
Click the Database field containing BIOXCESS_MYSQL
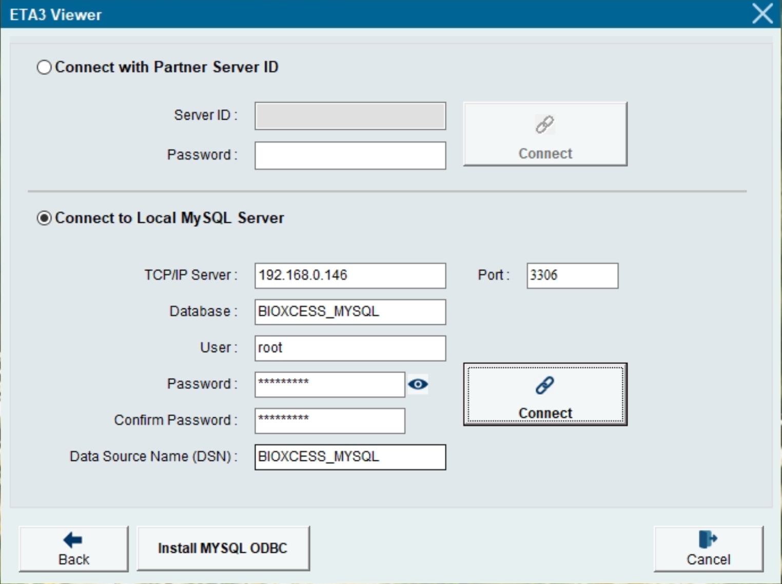tap(350, 312)
